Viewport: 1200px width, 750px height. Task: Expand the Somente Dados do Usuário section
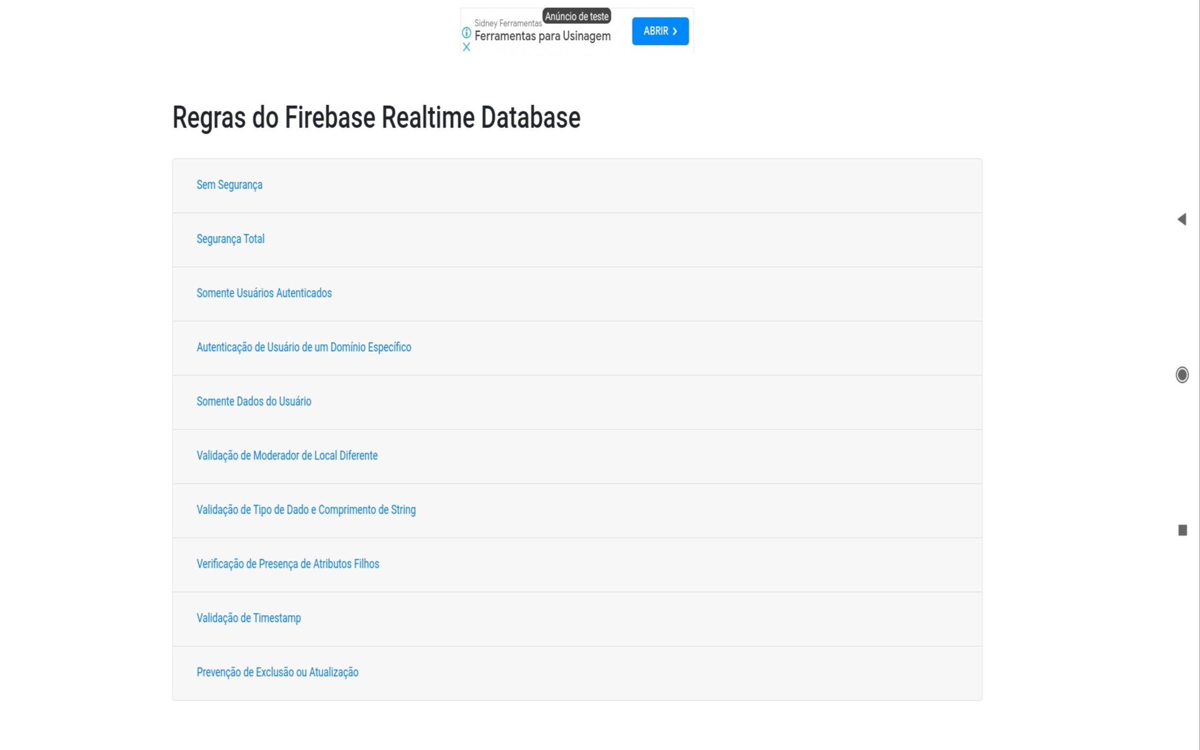[x=254, y=401]
